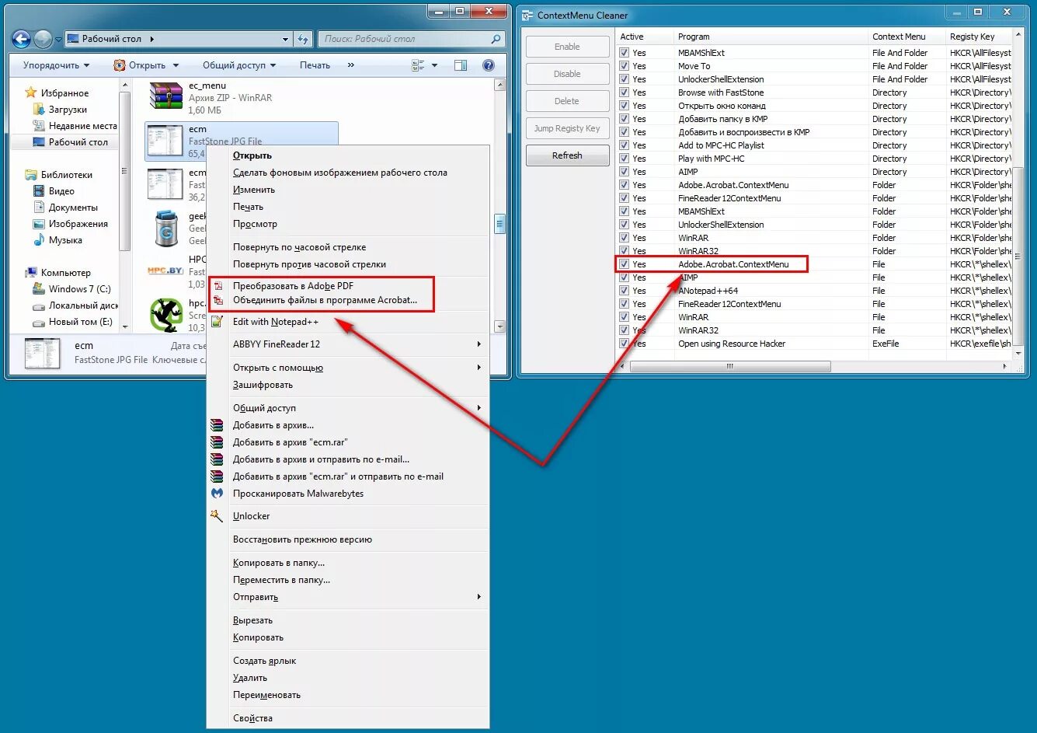Click the Музыка library icon
1037x733 pixels.
point(39,240)
